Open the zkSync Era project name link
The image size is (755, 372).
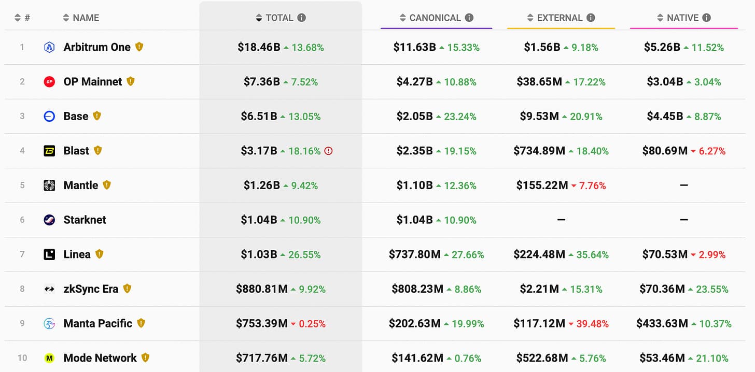coord(91,289)
